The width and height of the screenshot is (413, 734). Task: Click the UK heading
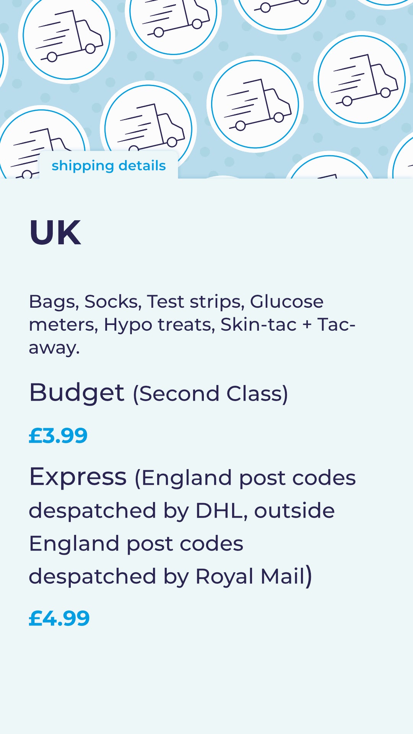click(55, 232)
